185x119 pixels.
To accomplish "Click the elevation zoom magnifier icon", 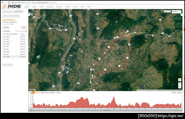I will 42,92.
